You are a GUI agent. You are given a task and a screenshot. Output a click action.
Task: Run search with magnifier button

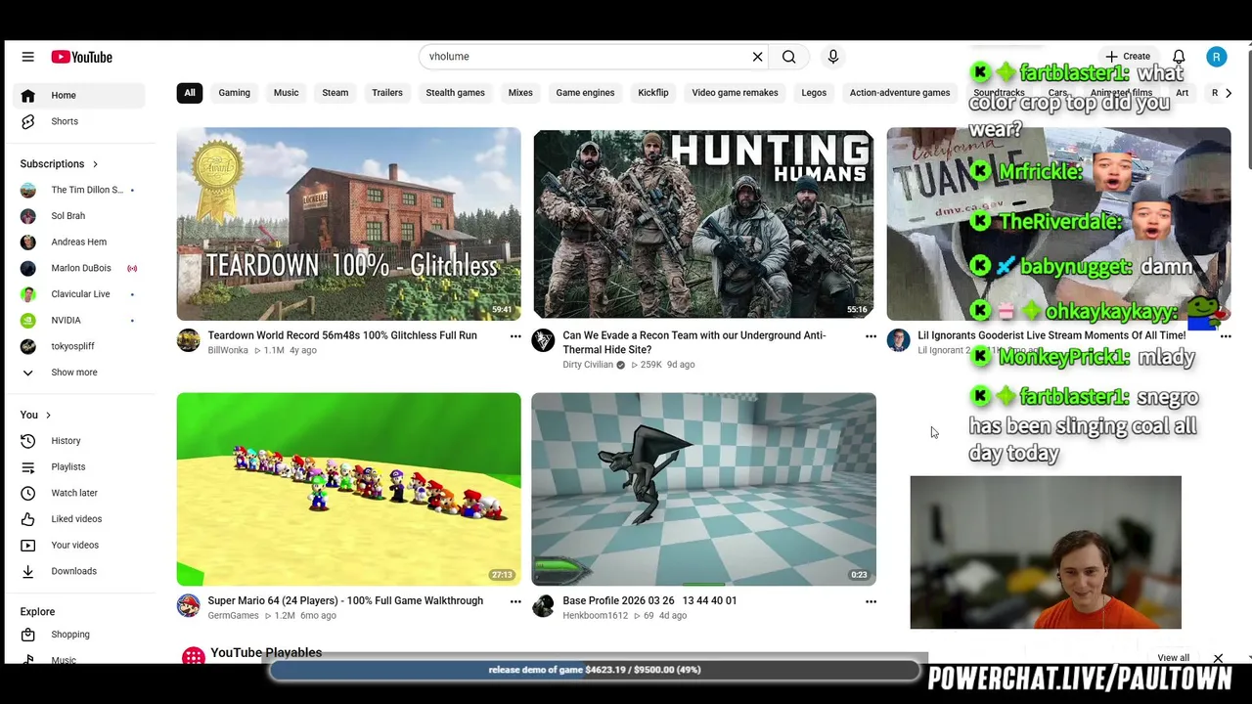[x=788, y=57]
